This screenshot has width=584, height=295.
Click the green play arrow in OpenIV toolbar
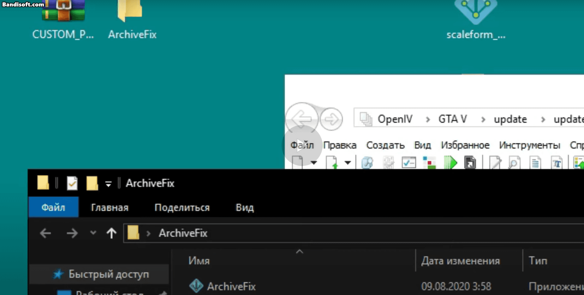pos(450,162)
